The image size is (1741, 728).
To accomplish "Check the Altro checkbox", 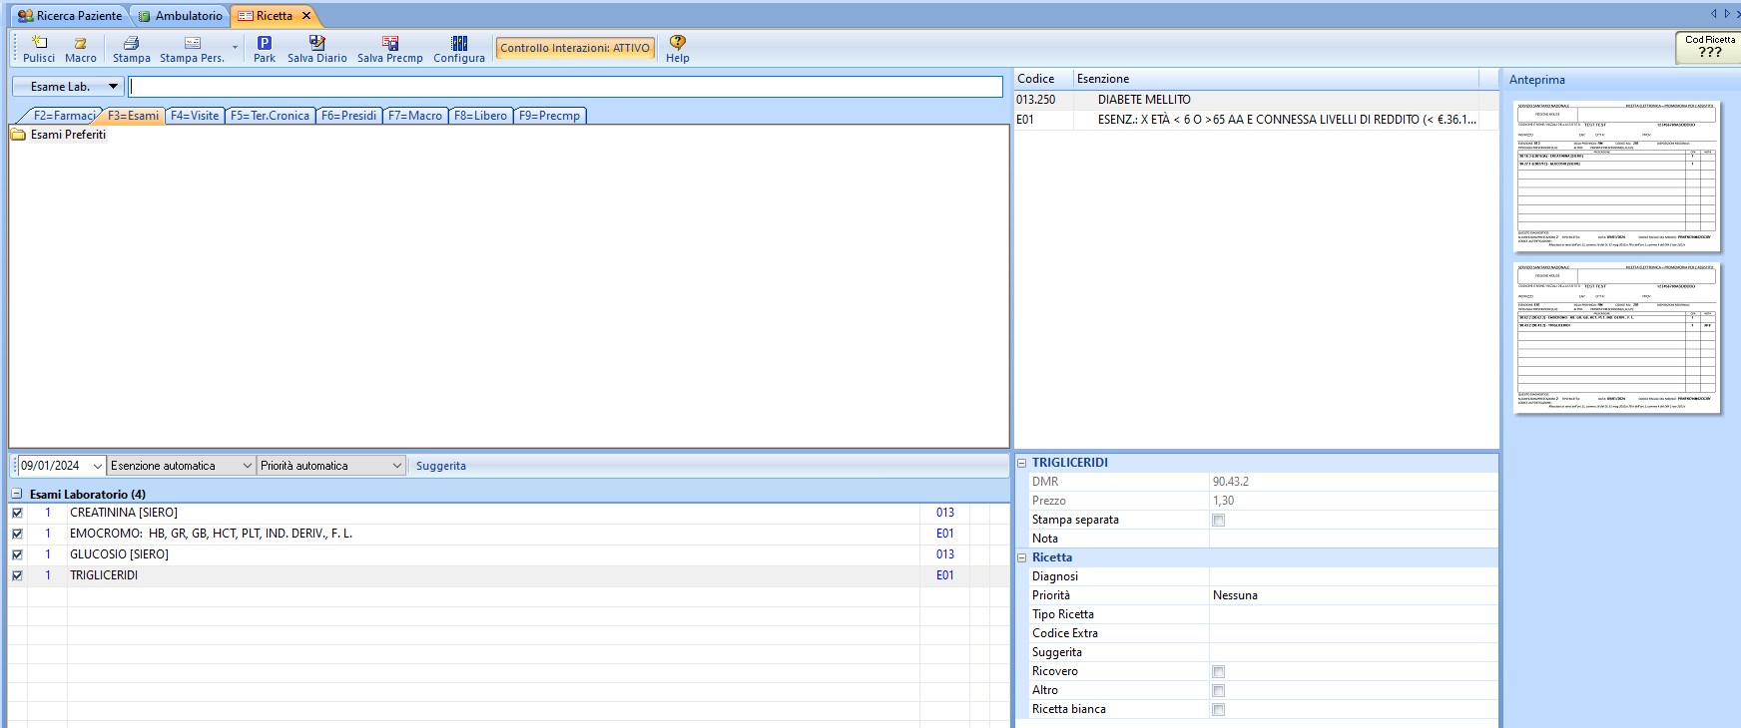I will [1218, 691].
